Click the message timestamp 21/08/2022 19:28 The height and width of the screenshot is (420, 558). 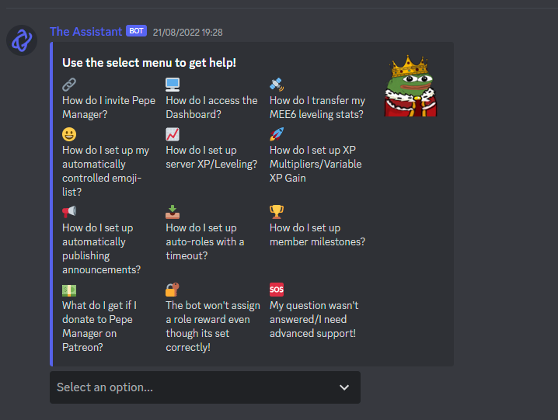tap(187, 33)
